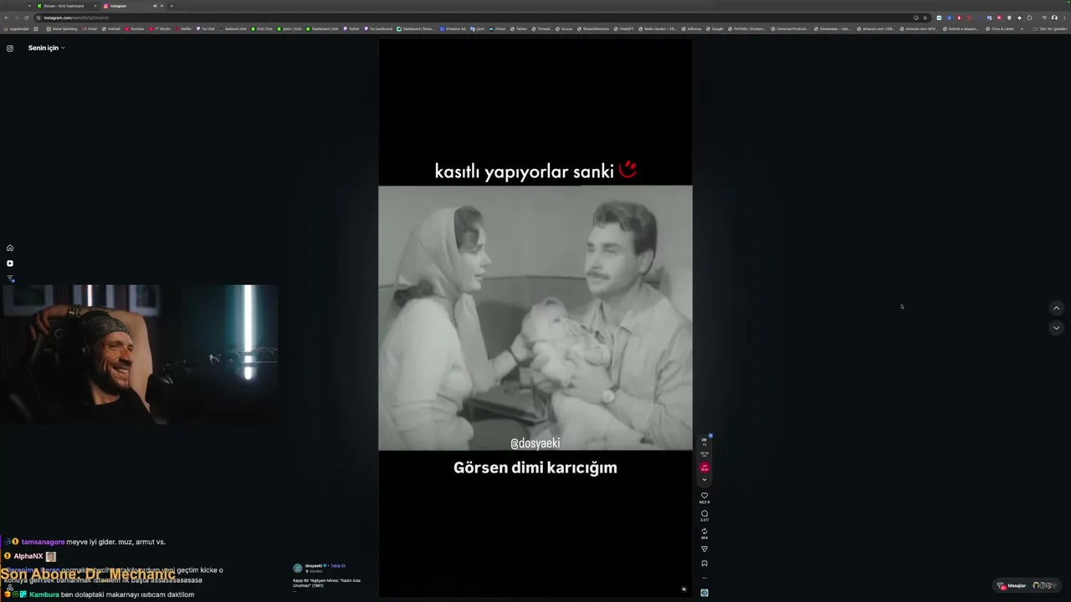Image resolution: width=1071 pixels, height=602 pixels.
Task: Open the Twitch bookmark
Action: (x=351, y=28)
